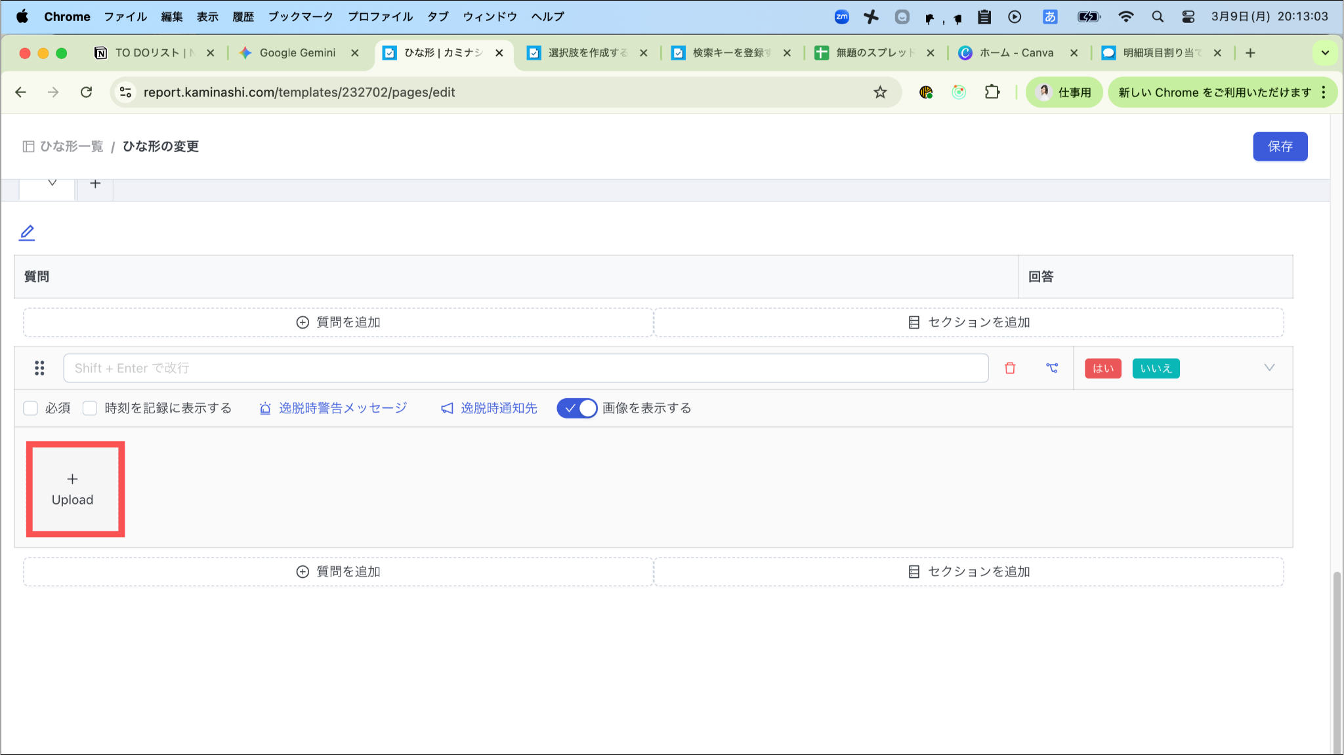Click the conditional branch icon beside trash

coord(1052,368)
